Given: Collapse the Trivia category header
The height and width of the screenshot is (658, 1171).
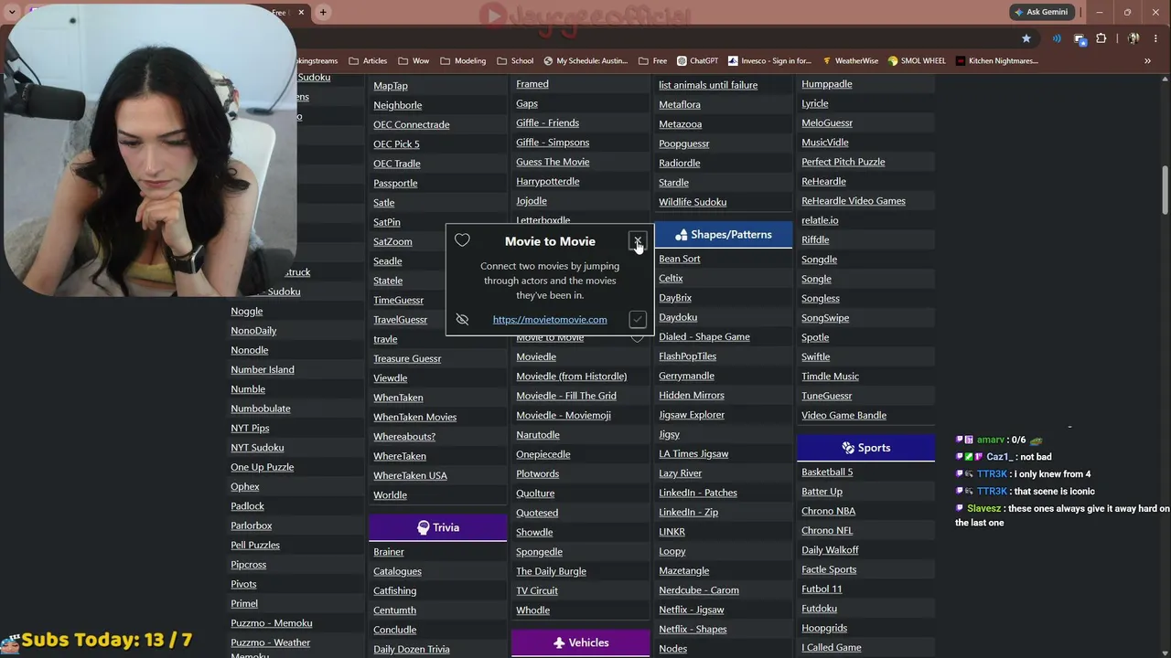Looking at the screenshot, I should (x=437, y=527).
